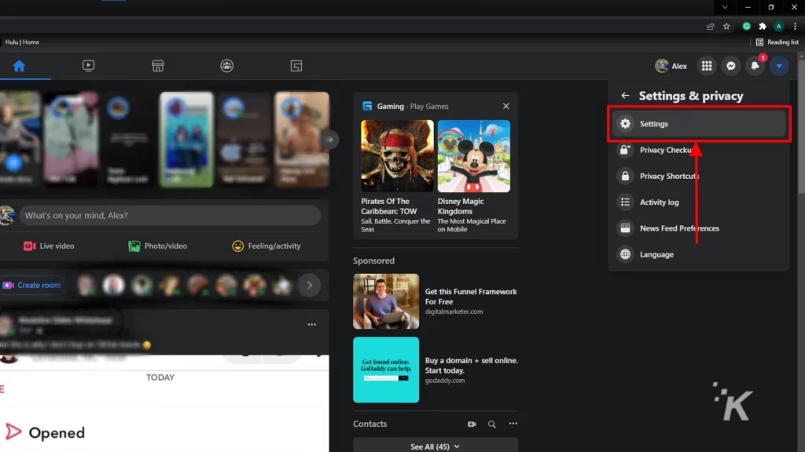The width and height of the screenshot is (805, 452).
Task: Click the News Feed Preferences icon
Action: point(625,228)
